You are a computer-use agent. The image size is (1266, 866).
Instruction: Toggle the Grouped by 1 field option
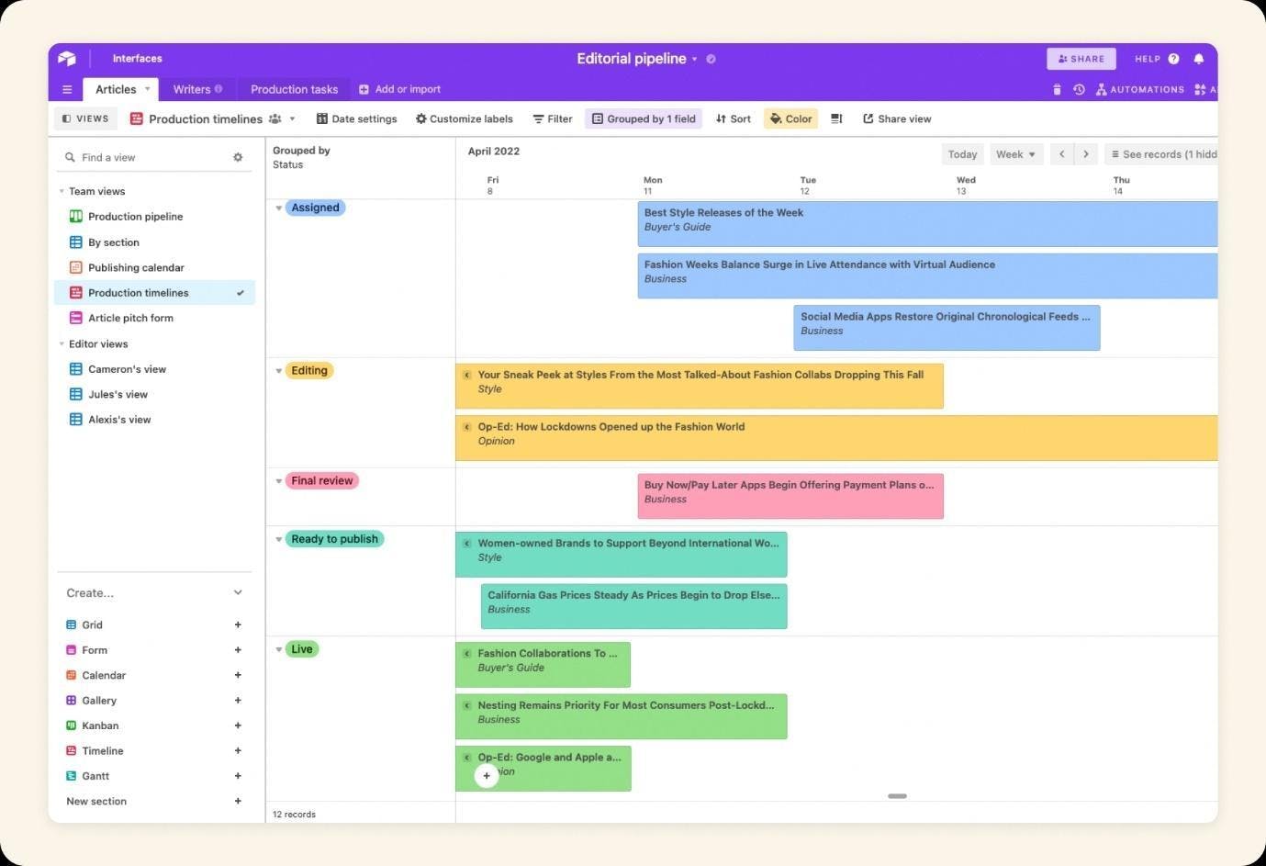[x=644, y=118]
